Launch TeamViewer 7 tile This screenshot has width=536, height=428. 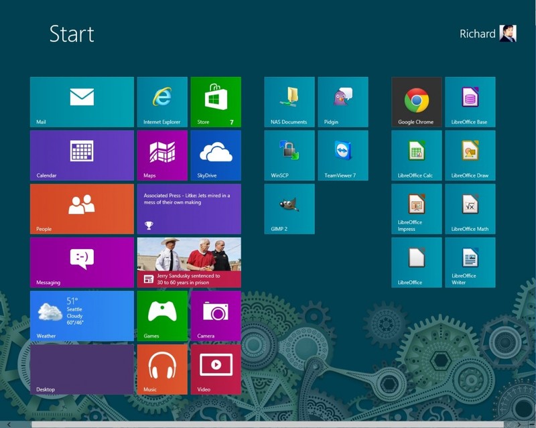342,155
